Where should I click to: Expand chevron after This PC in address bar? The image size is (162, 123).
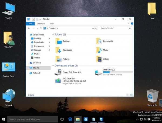pyautogui.click(x=58, y=28)
